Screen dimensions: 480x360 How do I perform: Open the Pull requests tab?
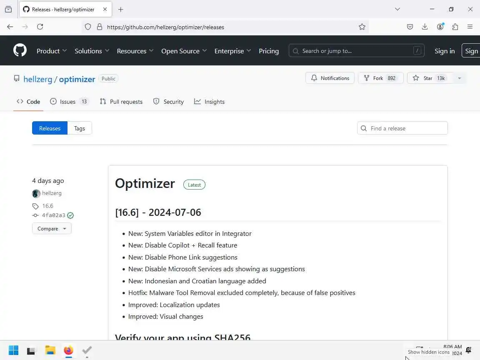click(x=121, y=102)
